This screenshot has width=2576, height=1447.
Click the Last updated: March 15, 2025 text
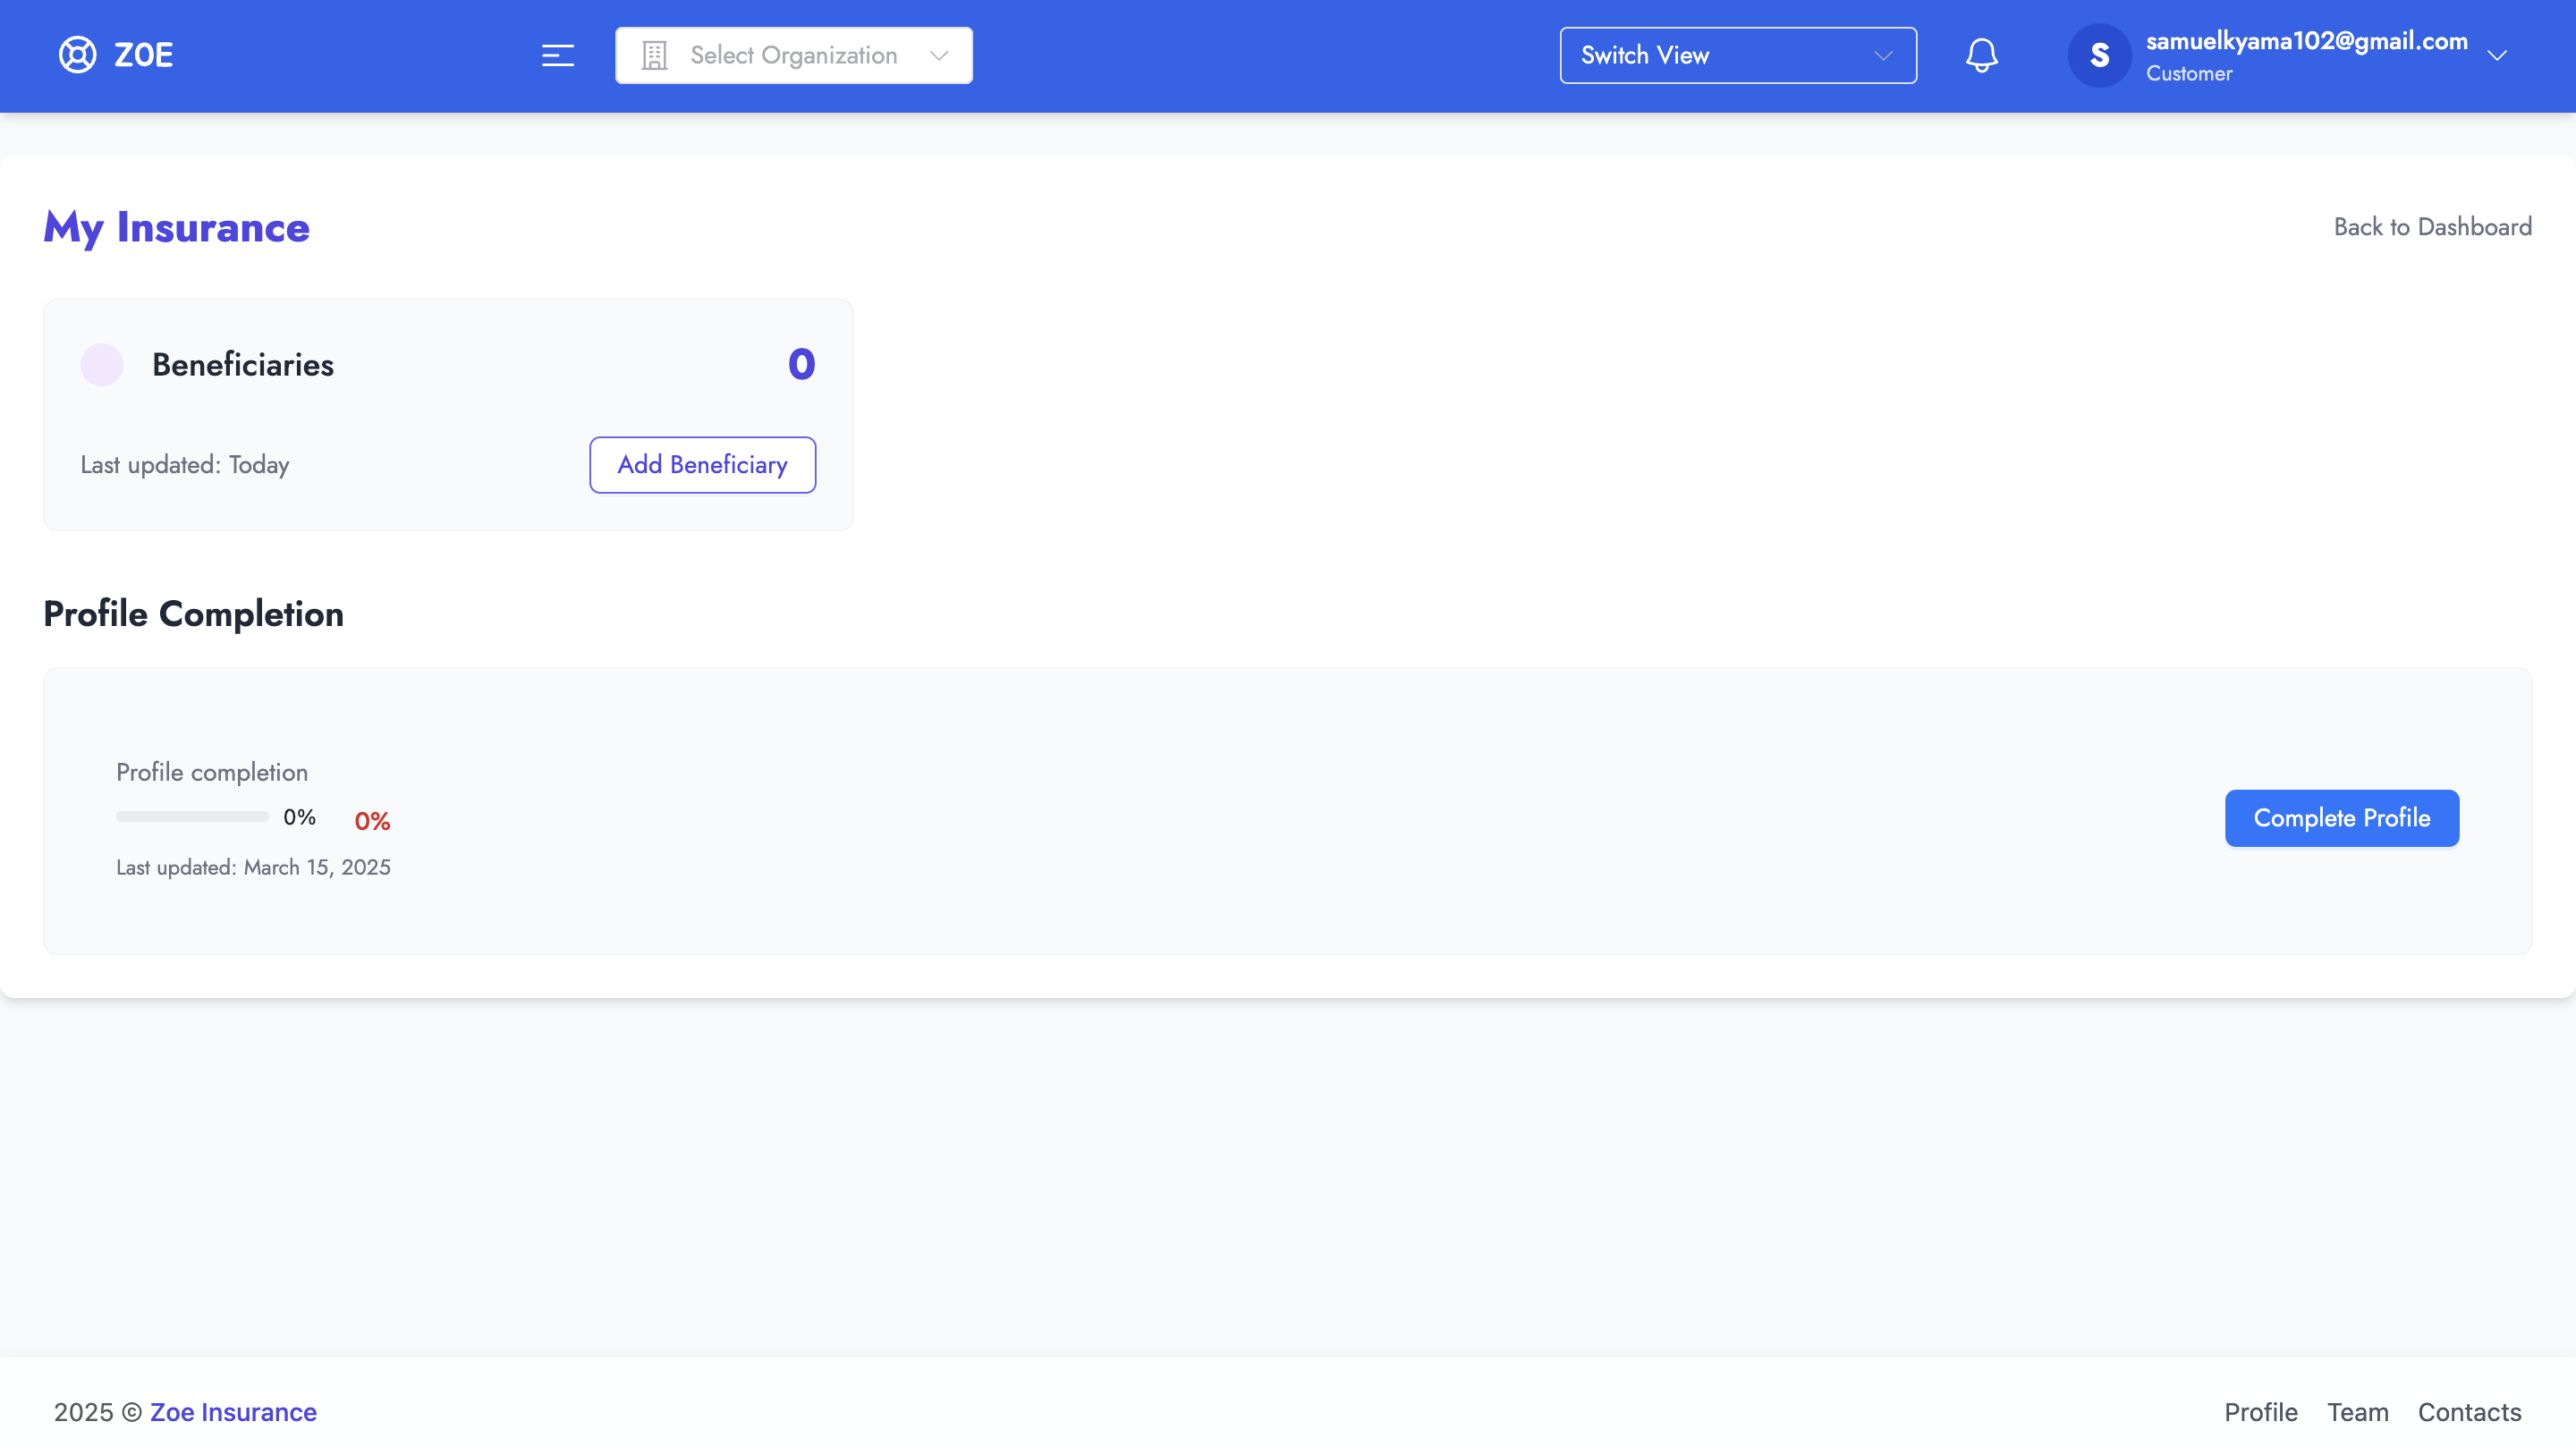coord(253,868)
